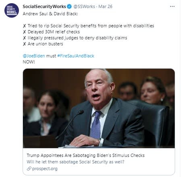
Task: Click the chain link icon beside prospect.org
Action: (29, 169)
